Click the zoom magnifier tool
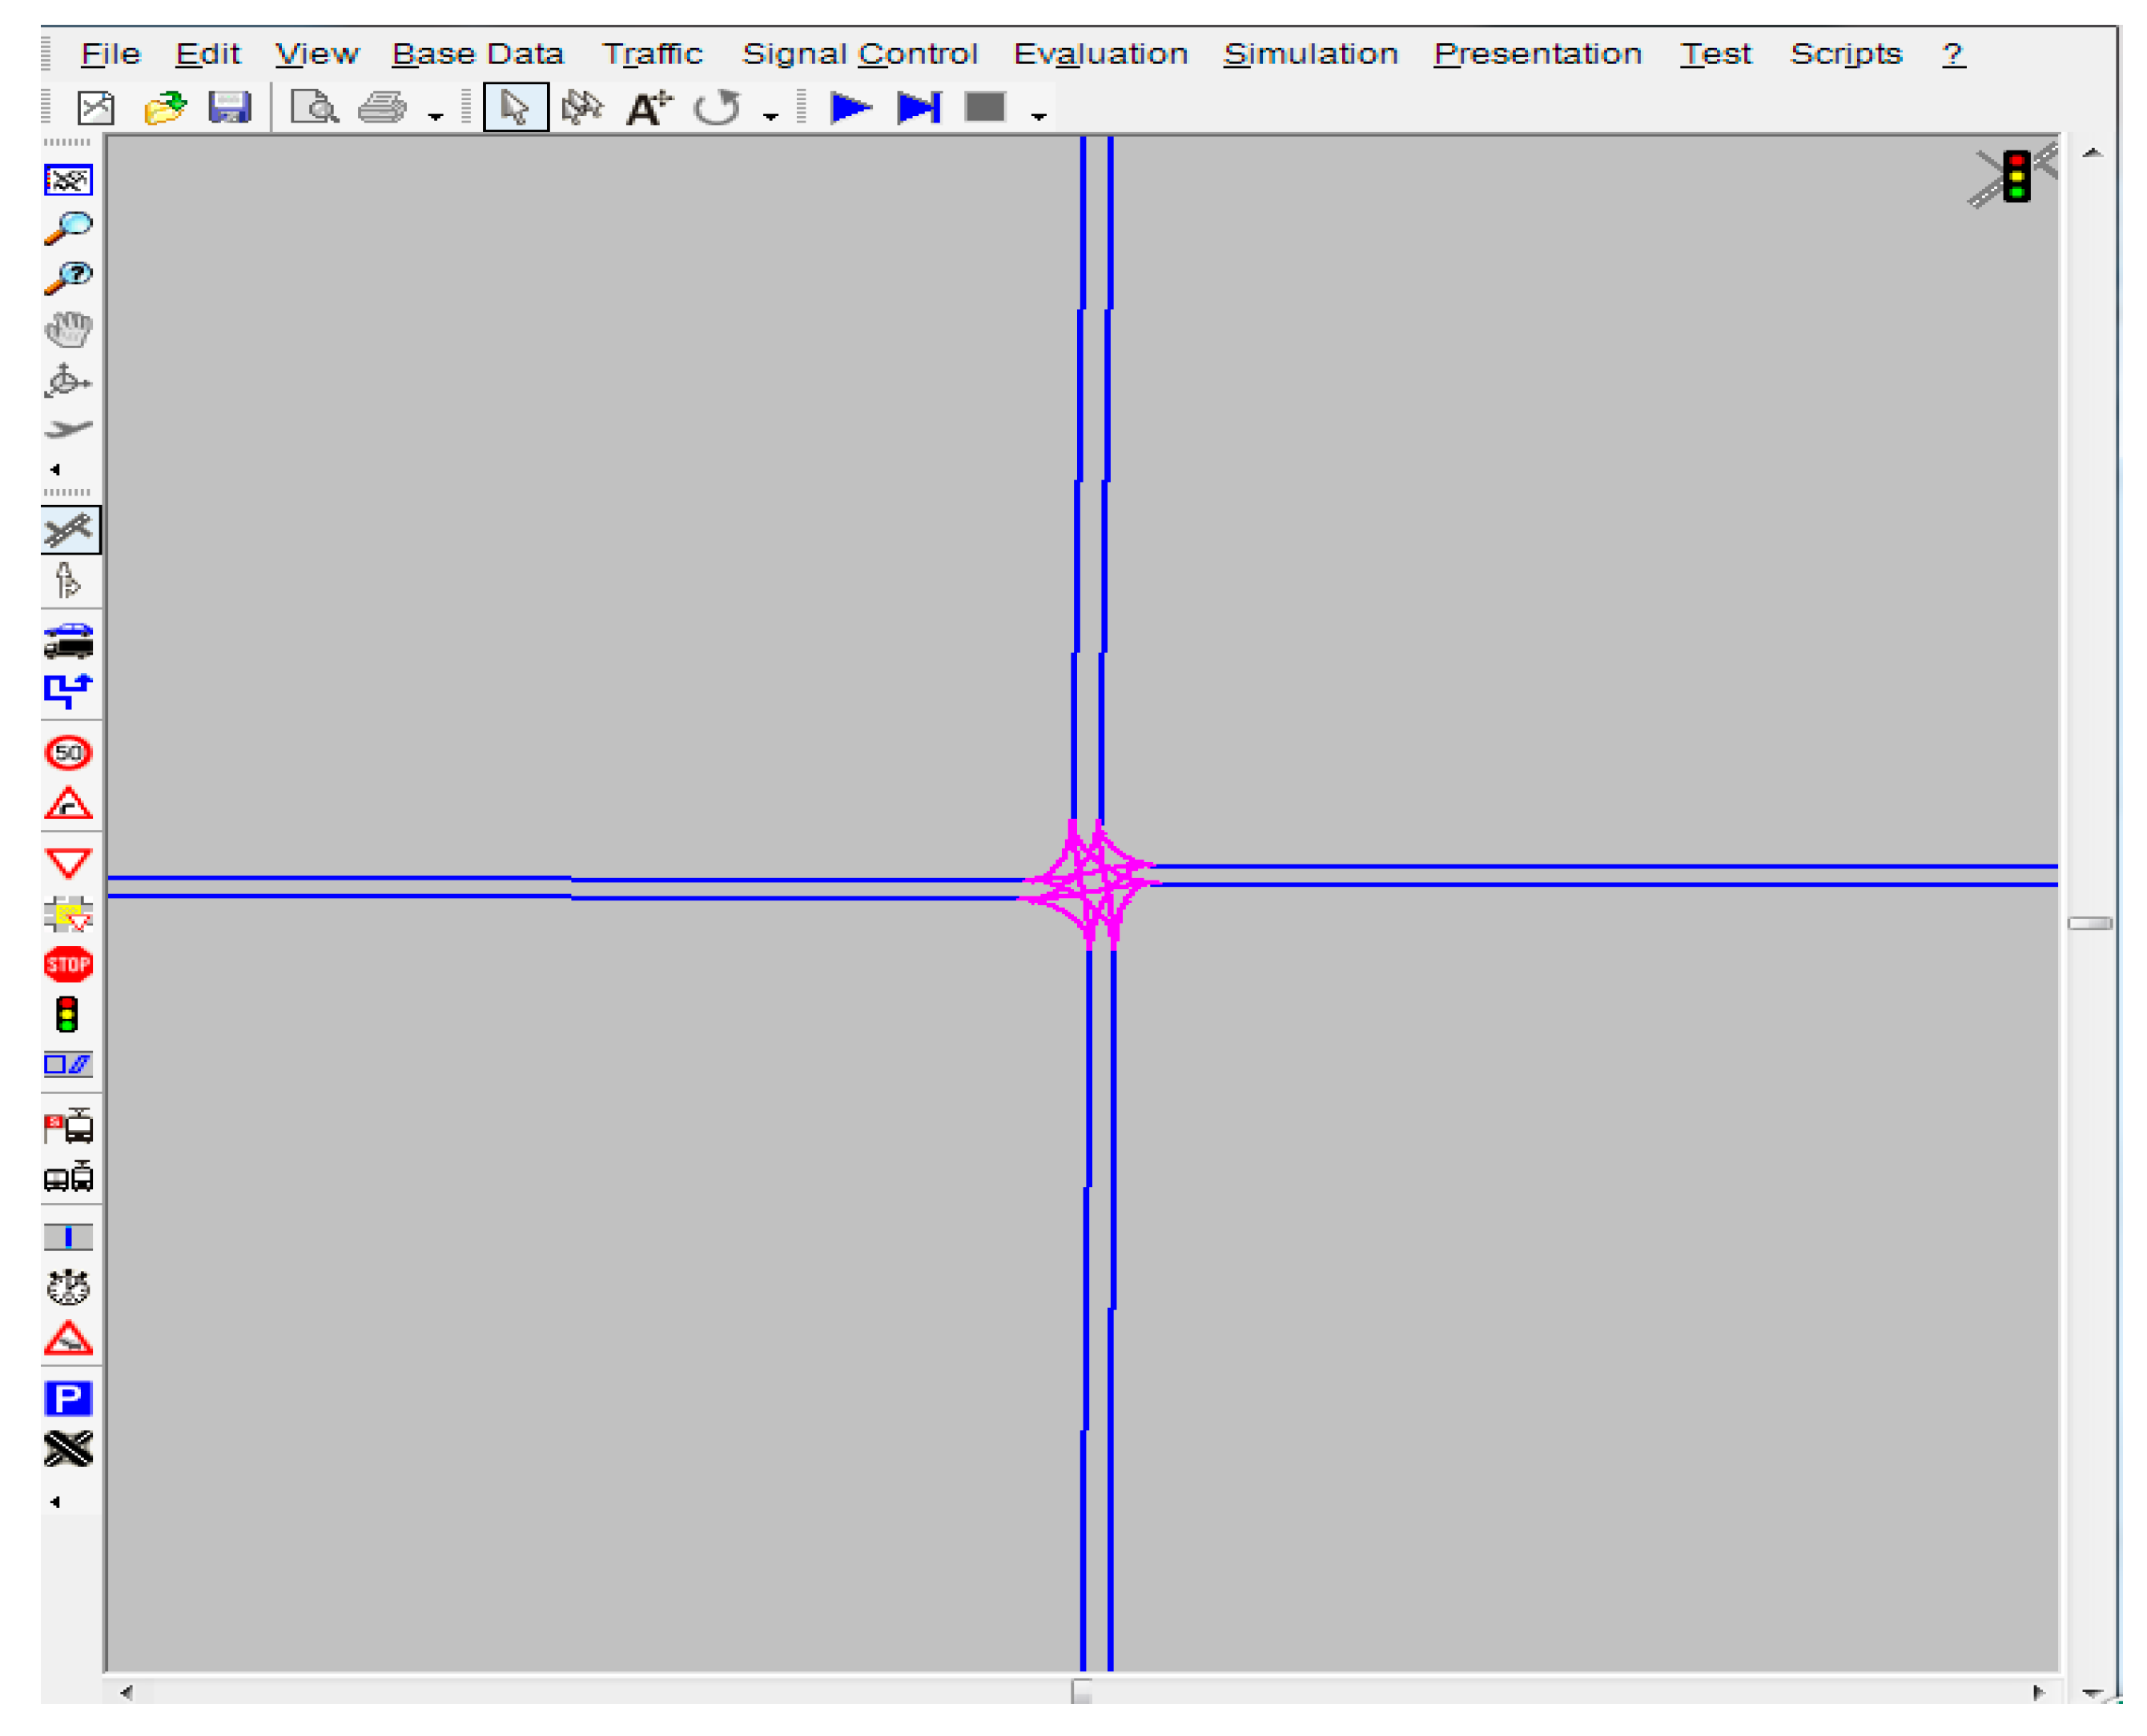 point(68,228)
